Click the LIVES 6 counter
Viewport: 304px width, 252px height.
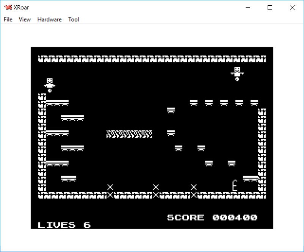click(x=64, y=225)
